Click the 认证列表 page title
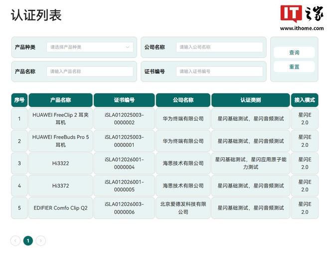Viewport: 329px width, 254px height. point(36,15)
